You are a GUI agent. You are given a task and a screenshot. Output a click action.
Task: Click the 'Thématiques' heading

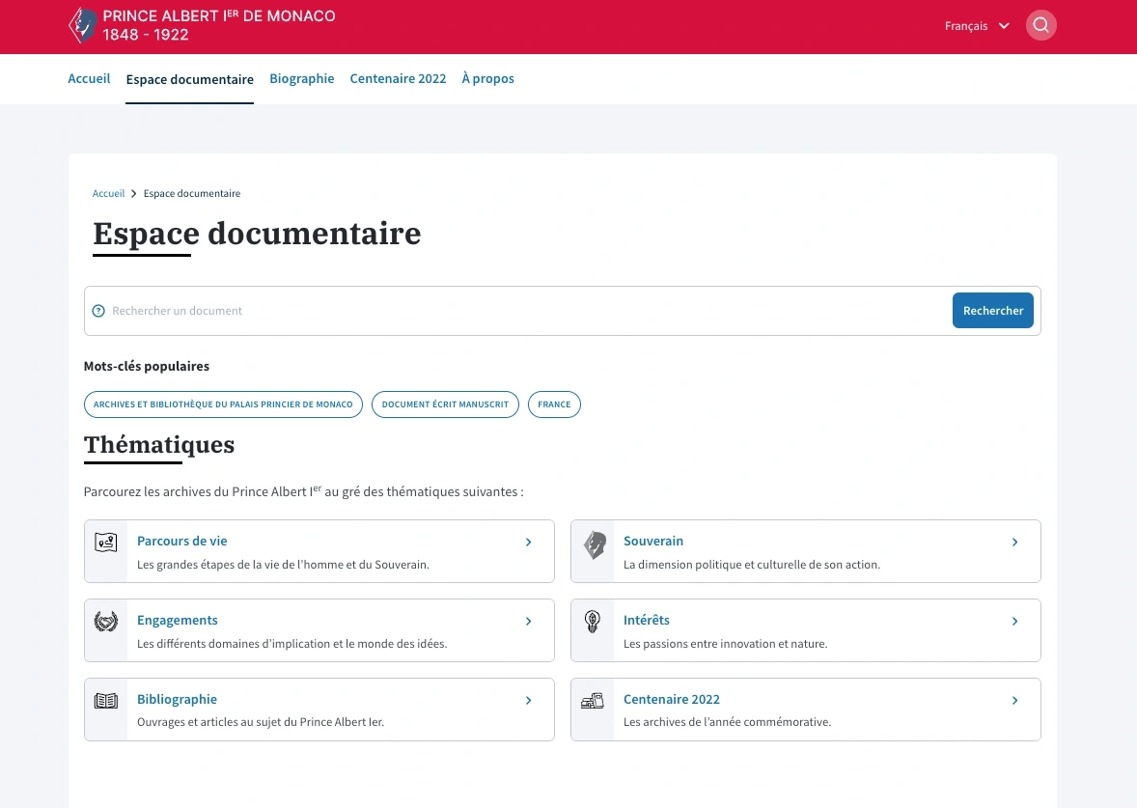[x=159, y=445]
